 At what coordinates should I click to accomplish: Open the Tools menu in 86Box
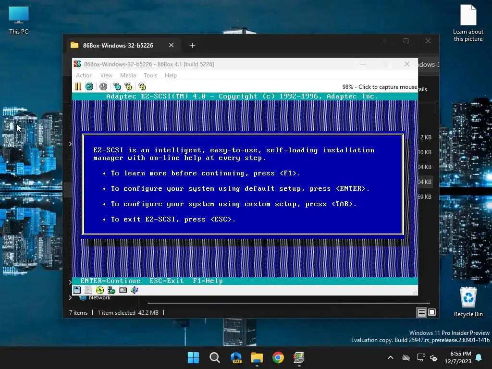coord(150,75)
